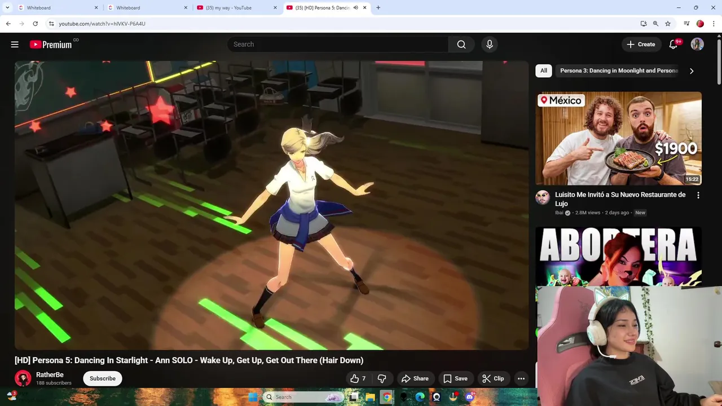Open RatherBe channel avatar
The width and height of the screenshot is (722, 406).
tap(23, 378)
